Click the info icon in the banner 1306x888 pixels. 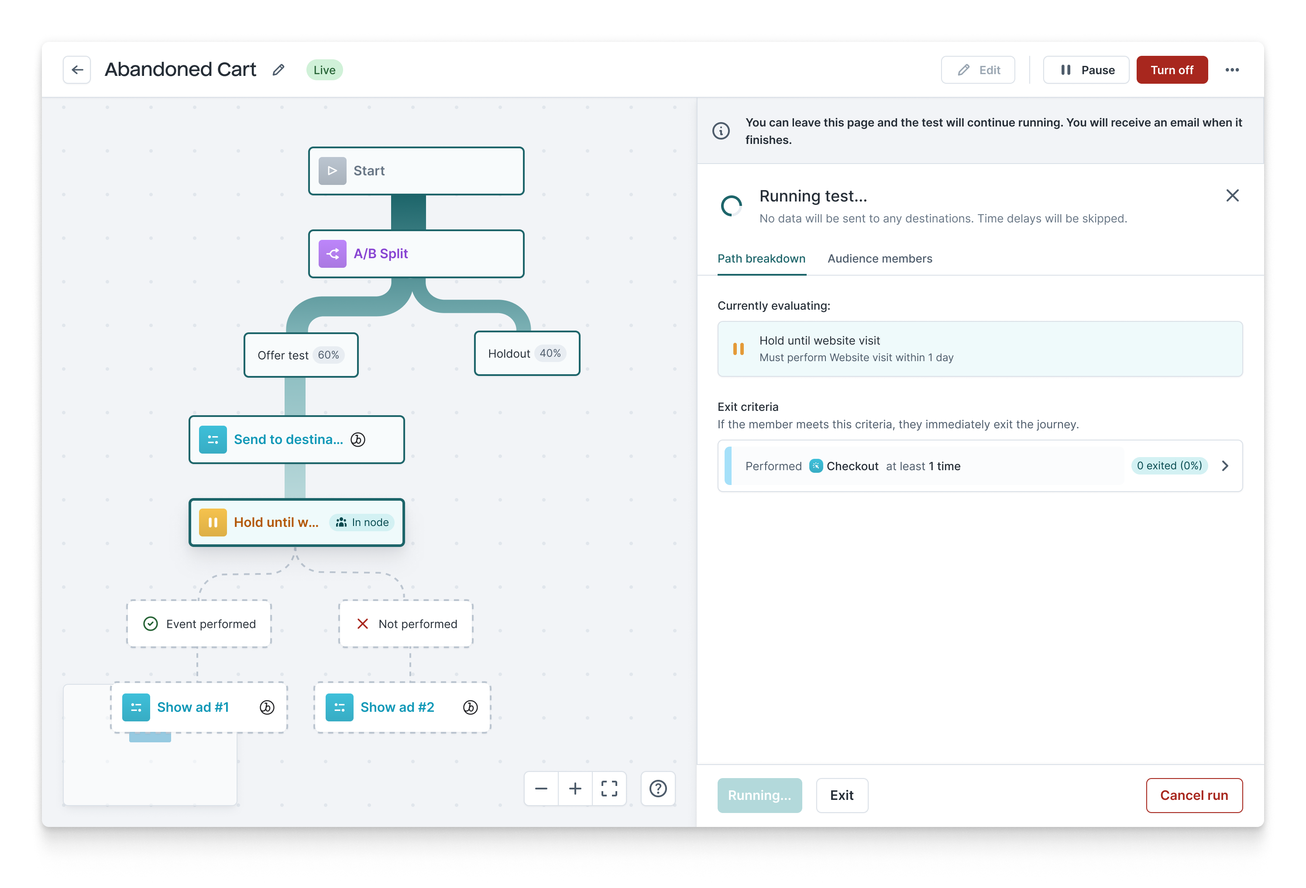(721, 131)
